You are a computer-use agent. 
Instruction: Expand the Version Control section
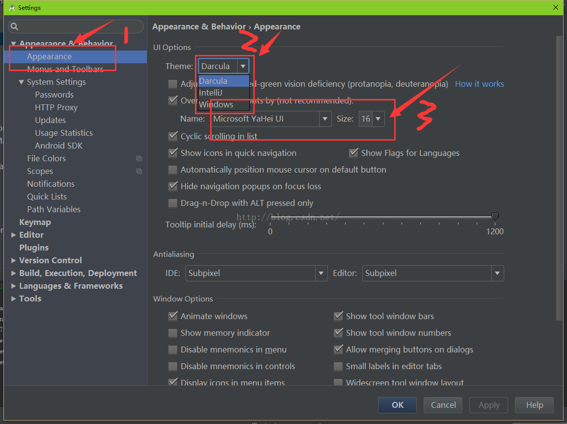13,260
